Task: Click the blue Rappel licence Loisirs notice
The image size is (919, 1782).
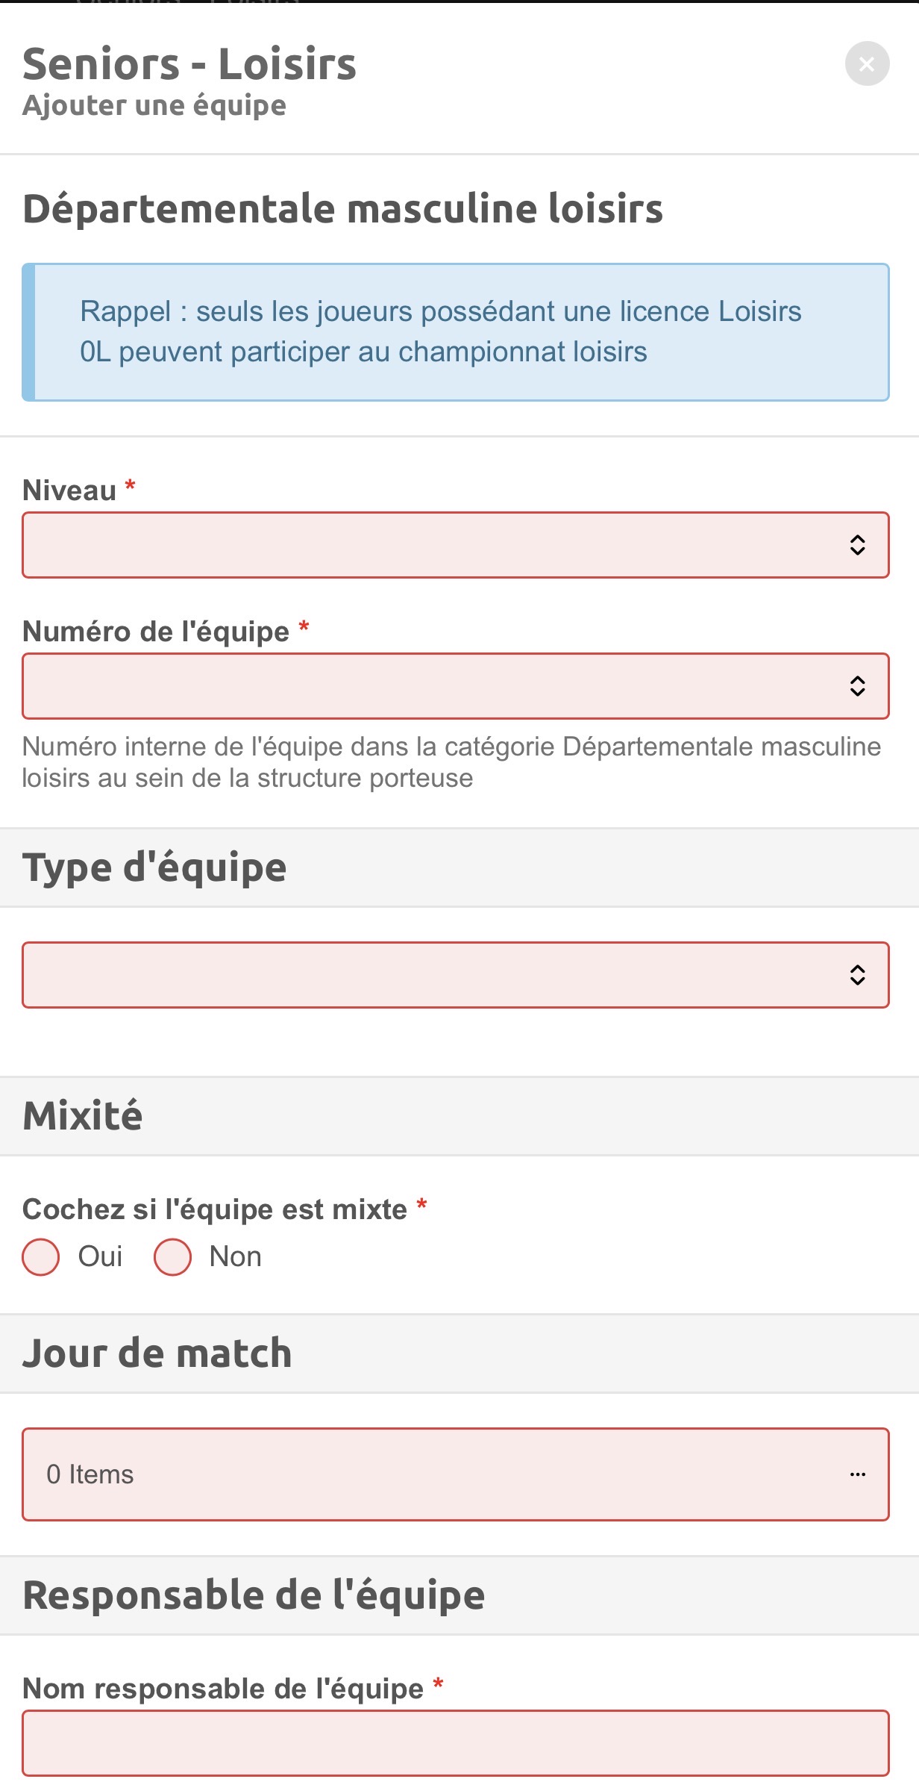Action: click(456, 332)
